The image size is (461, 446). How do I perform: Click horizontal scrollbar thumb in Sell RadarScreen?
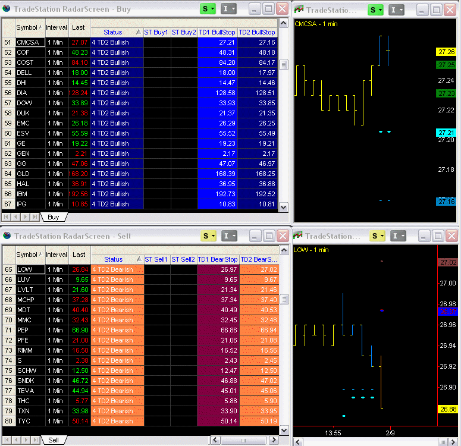point(244,440)
